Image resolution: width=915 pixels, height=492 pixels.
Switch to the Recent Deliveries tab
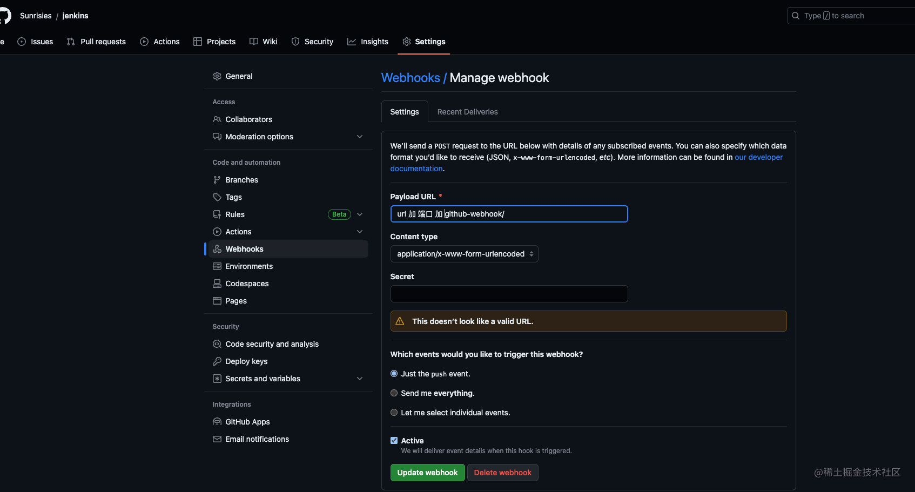[x=467, y=112]
